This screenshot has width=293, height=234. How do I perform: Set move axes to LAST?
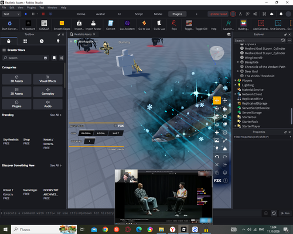[116, 133]
